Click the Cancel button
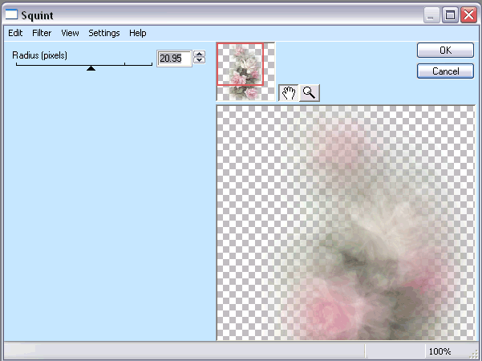This screenshot has height=361, width=482. [445, 71]
